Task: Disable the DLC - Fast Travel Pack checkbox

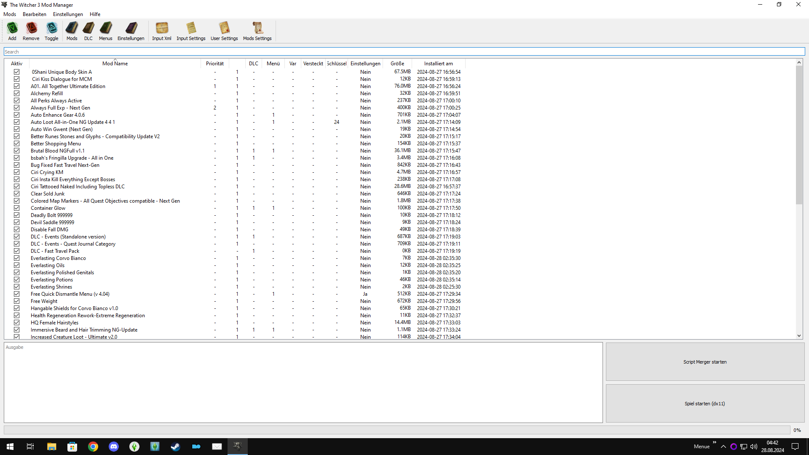Action: point(16,251)
